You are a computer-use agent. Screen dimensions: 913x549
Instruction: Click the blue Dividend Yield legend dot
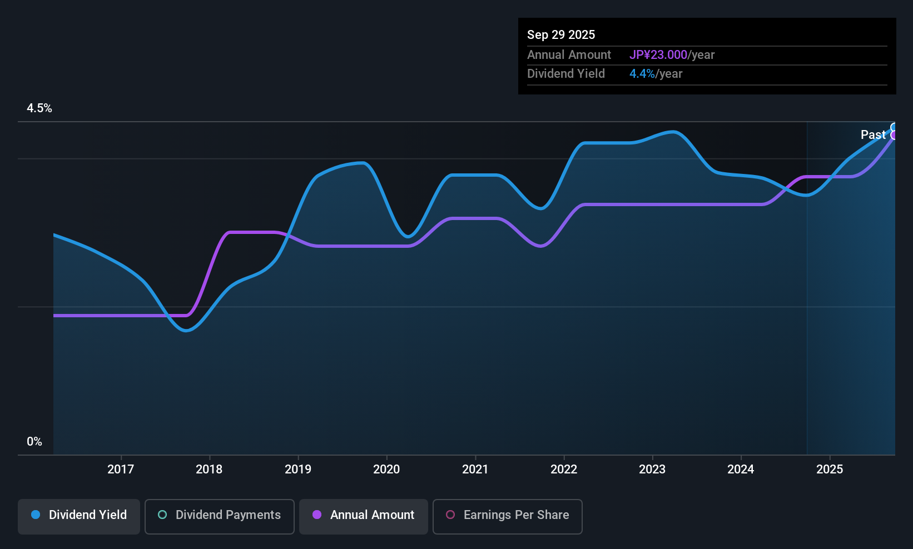[x=36, y=515]
